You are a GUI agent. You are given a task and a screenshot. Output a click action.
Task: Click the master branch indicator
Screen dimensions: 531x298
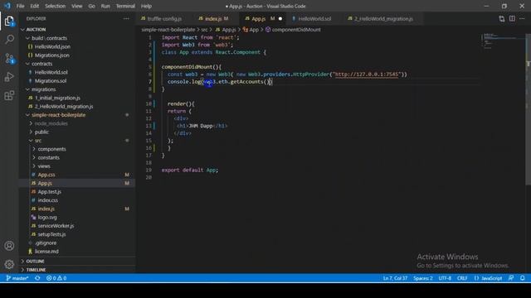click(17, 278)
